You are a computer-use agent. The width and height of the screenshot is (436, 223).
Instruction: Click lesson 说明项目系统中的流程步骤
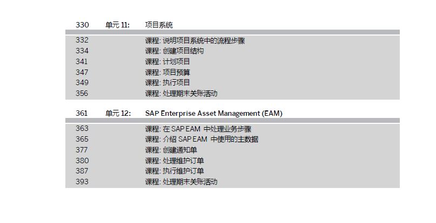[x=195, y=40]
